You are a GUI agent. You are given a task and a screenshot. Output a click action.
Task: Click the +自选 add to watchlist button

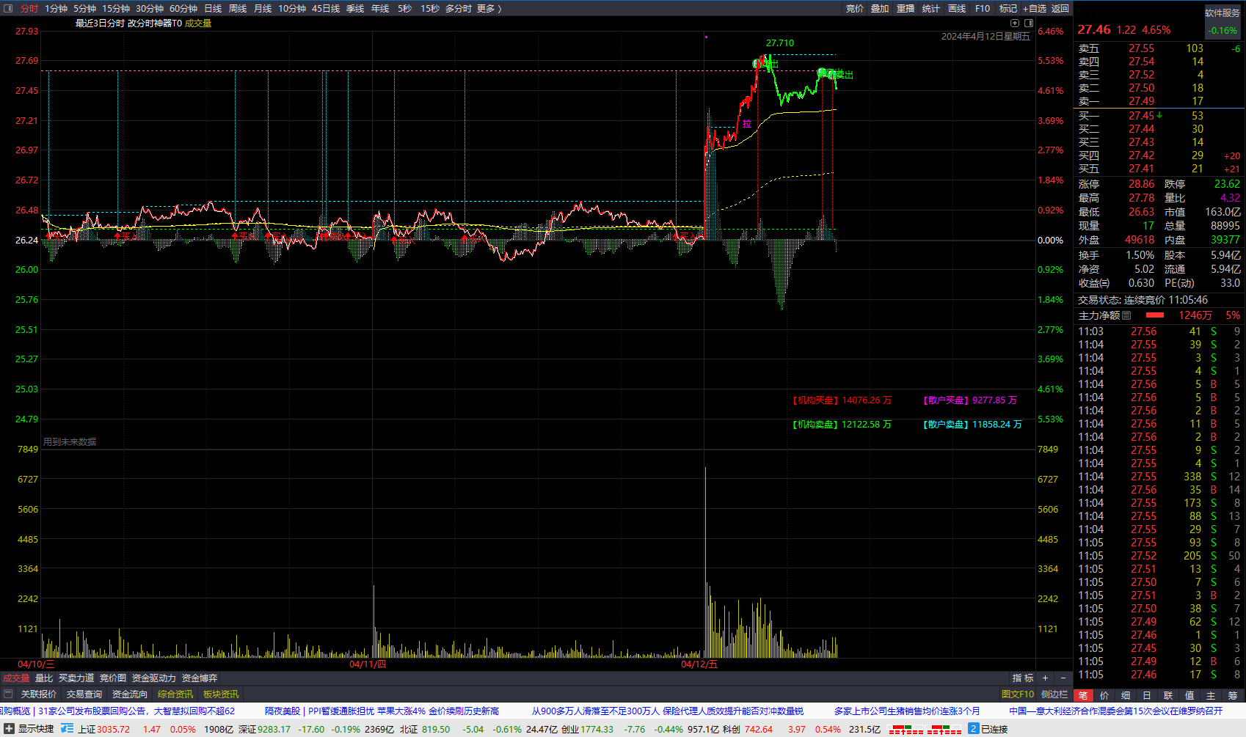click(x=1035, y=9)
